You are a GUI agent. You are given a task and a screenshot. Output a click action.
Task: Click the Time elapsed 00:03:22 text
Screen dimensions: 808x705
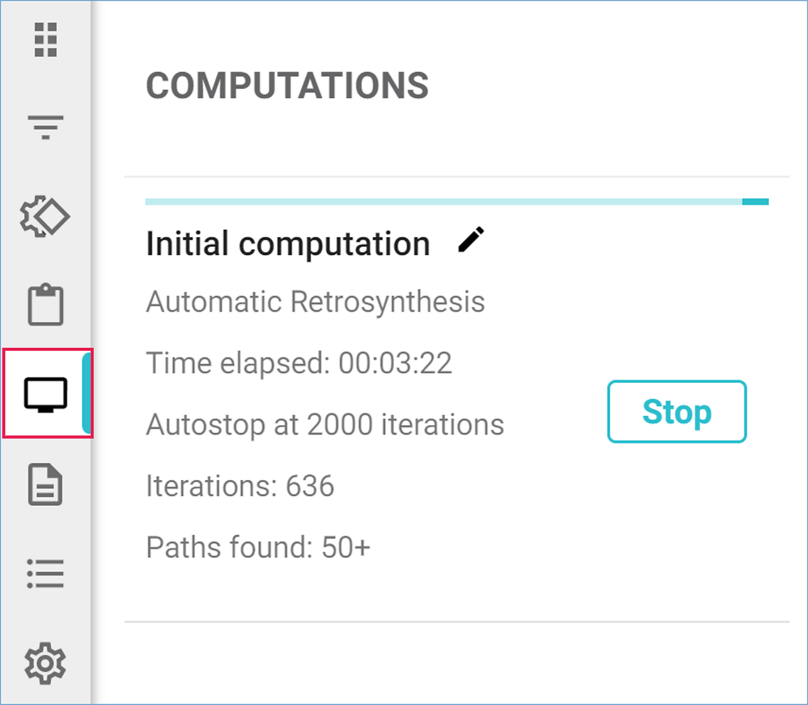(x=299, y=363)
